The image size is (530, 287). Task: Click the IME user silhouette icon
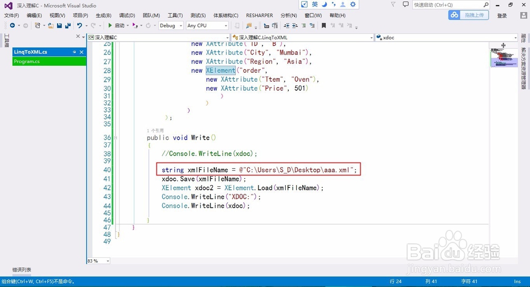(x=343, y=4)
